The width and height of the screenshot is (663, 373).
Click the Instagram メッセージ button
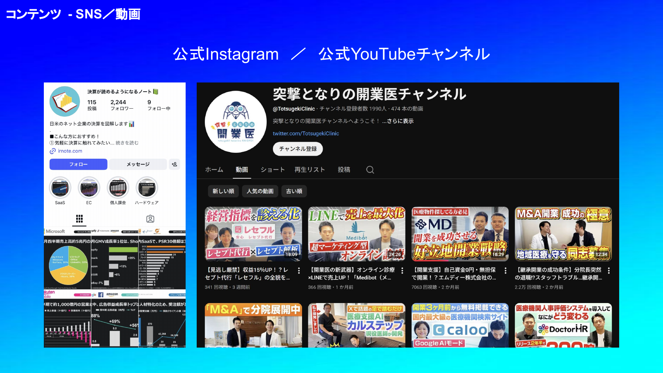pos(138,164)
